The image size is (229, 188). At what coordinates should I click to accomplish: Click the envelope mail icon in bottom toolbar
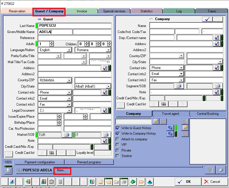(x=116, y=182)
